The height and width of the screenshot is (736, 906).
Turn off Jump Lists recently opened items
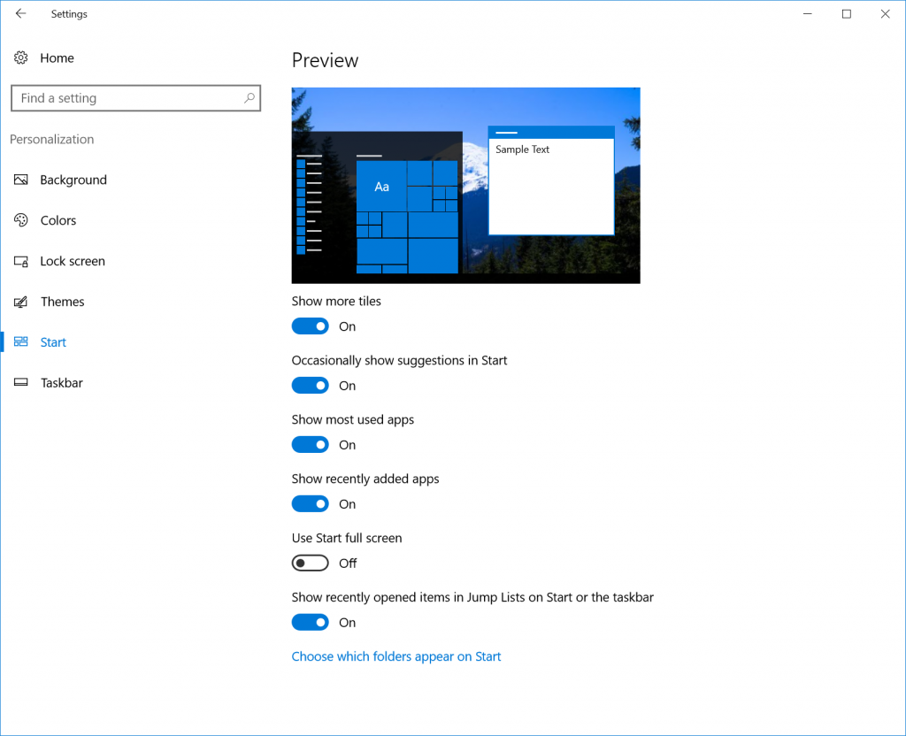(x=310, y=622)
